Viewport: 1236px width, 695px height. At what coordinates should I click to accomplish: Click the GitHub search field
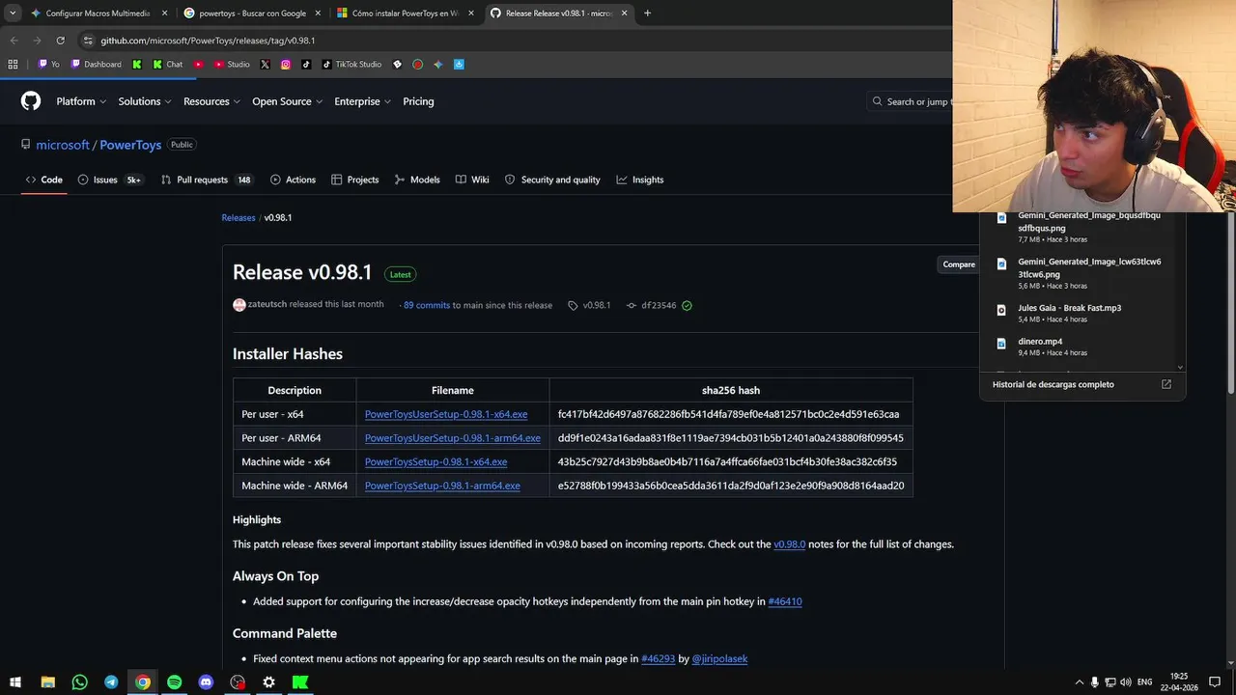click(x=909, y=101)
